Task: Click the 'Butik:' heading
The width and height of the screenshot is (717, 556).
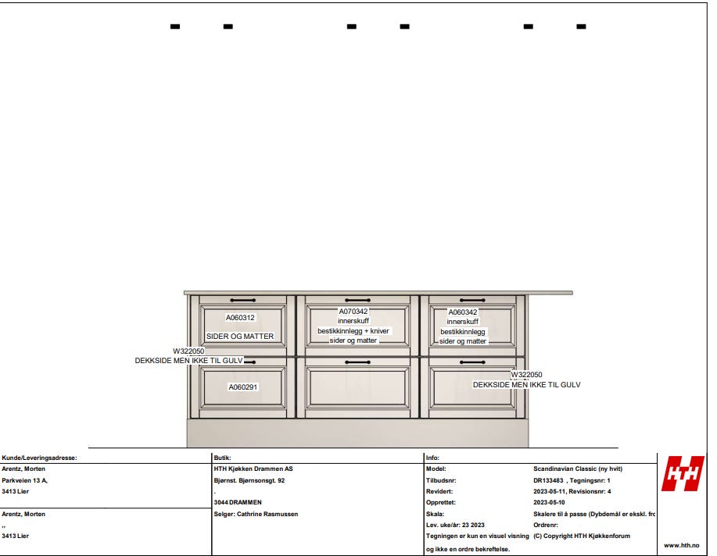Action: coord(222,458)
